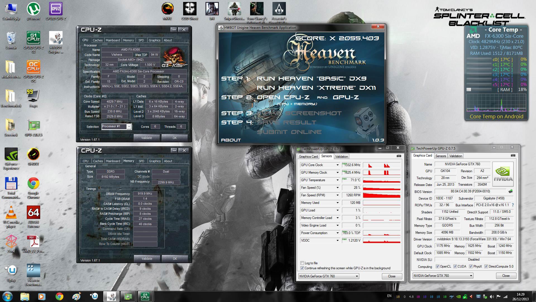Screen dimensions: 536x302
Task: Expand the Memory Used sensor dropdown
Action: [x=337, y=203]
